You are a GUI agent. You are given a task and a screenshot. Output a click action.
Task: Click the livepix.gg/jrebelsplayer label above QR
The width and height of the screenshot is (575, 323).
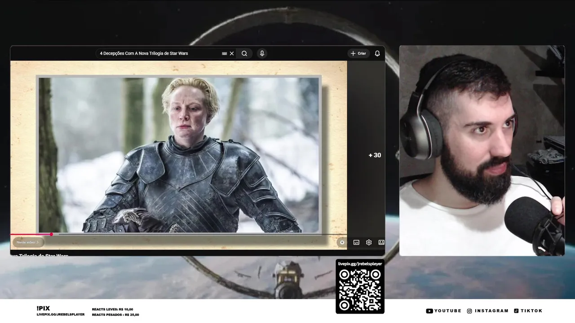point(360,264)
